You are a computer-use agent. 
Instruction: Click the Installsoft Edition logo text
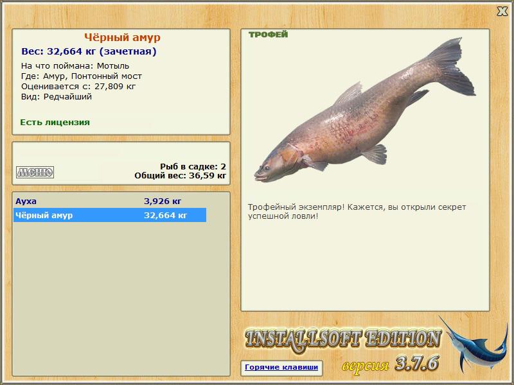[x=342, y=340]
